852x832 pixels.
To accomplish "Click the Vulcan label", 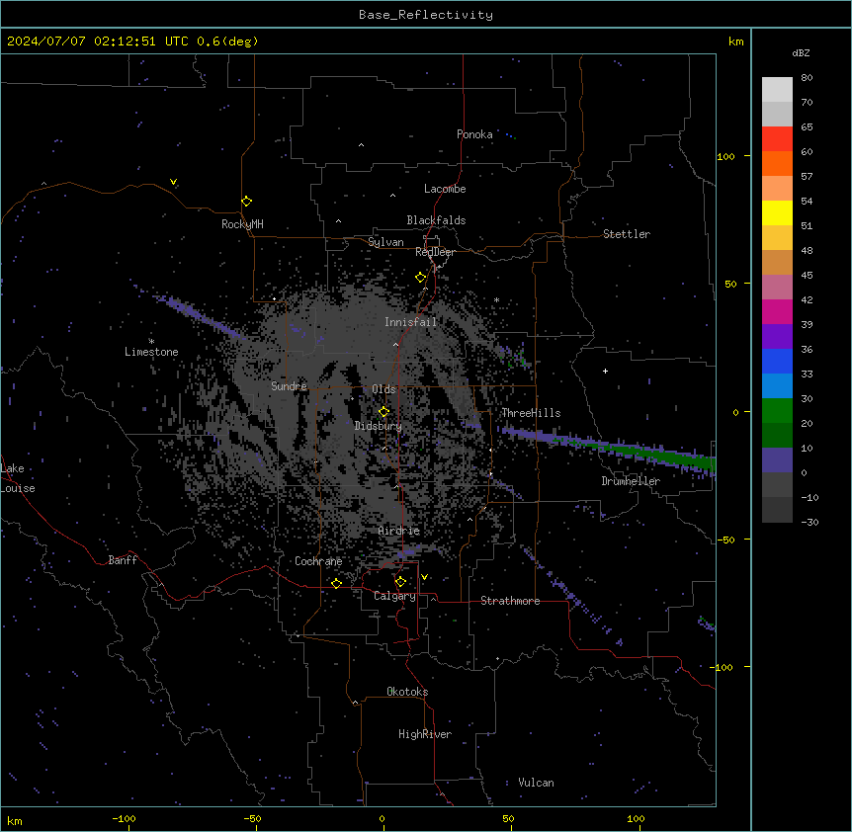I will coord(536,783).
